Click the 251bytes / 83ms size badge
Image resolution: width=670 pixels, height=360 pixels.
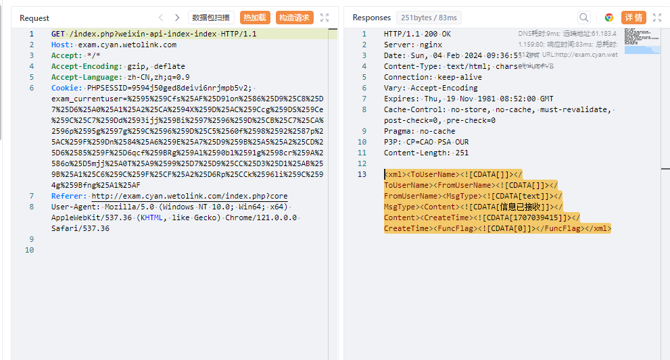pyautogui.click(x=429, y=18)
